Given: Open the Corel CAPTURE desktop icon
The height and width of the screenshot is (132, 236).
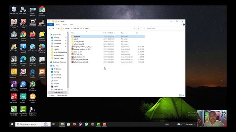Looking at the screenshot, I should (x=14, y=73).
